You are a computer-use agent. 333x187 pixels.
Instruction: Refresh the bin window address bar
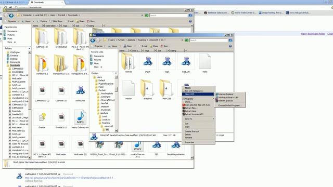pos(186,40)
